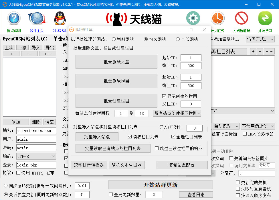The width and height of the screenshot is (279, 200).
Task: Enable 按读入顺序发布 checkbox
Action: pyautogui.click(x=238, y=195)
